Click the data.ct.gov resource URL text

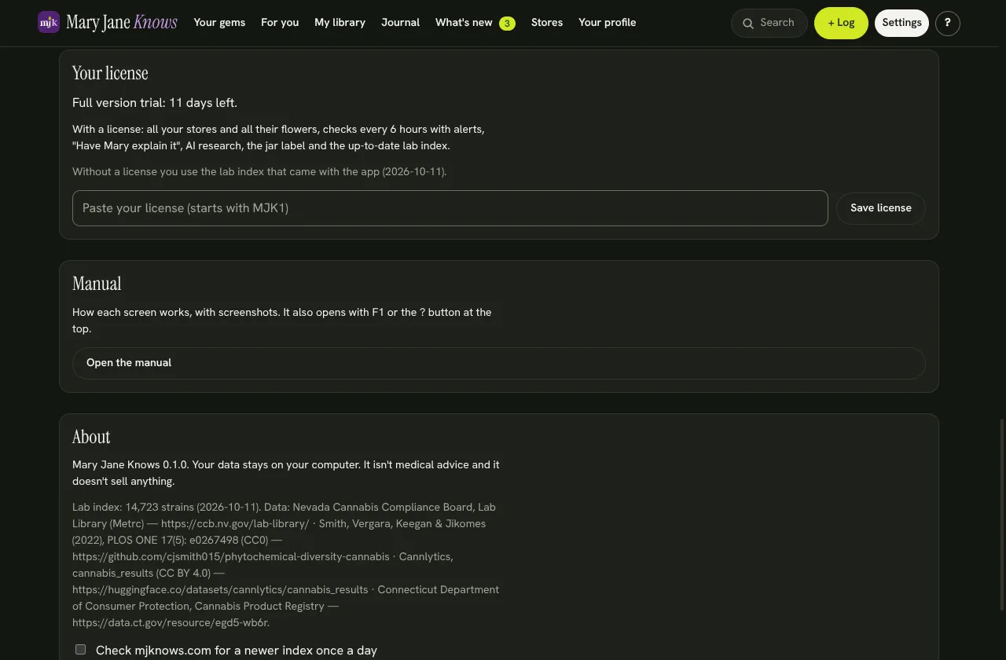[x=171, y=622]
